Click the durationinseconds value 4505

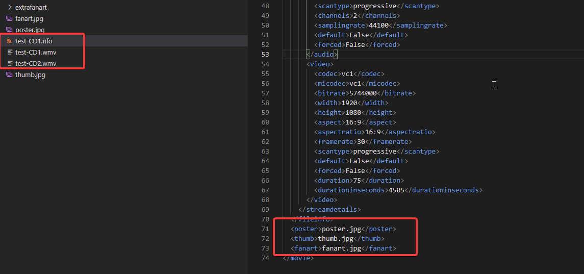pos(396,190)
